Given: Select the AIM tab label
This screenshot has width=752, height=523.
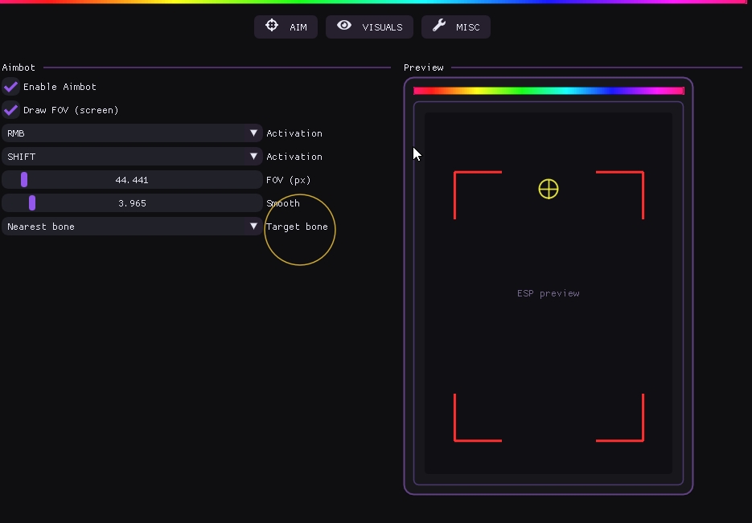Looking at the screenshot, I should [x=298, y=27].
